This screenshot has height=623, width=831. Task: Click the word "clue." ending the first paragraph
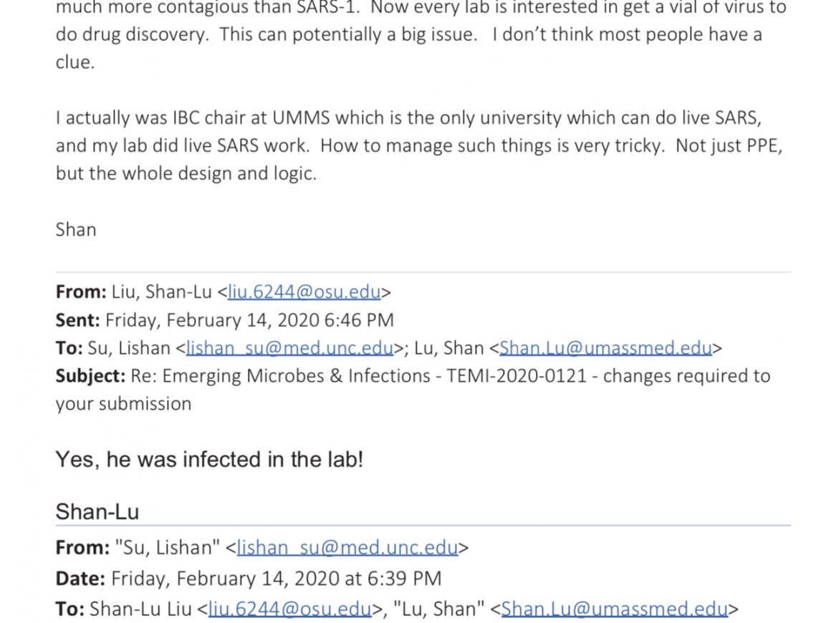point(75,62)
